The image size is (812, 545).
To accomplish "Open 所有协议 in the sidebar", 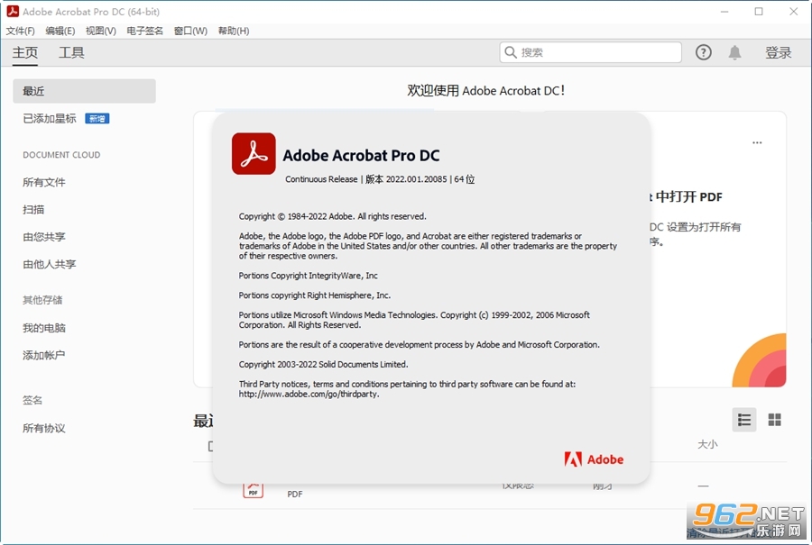I will point(44,428).
